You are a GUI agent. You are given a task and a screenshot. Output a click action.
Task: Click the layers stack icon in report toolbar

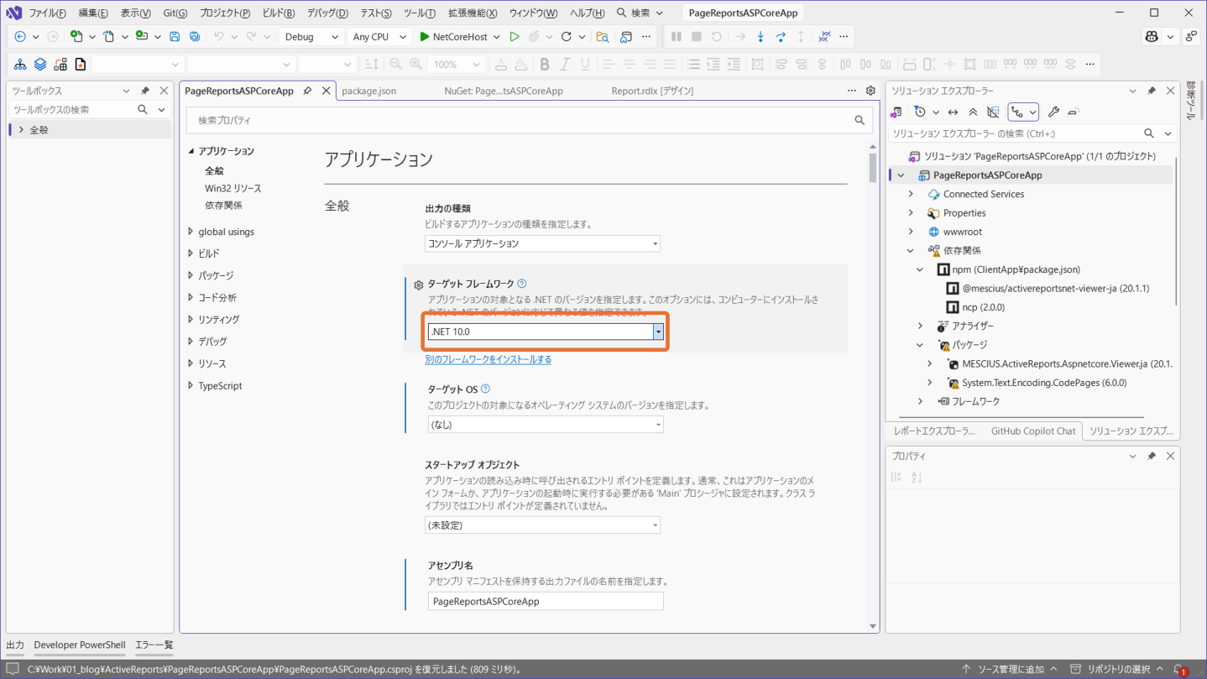[x=40, y=65]
